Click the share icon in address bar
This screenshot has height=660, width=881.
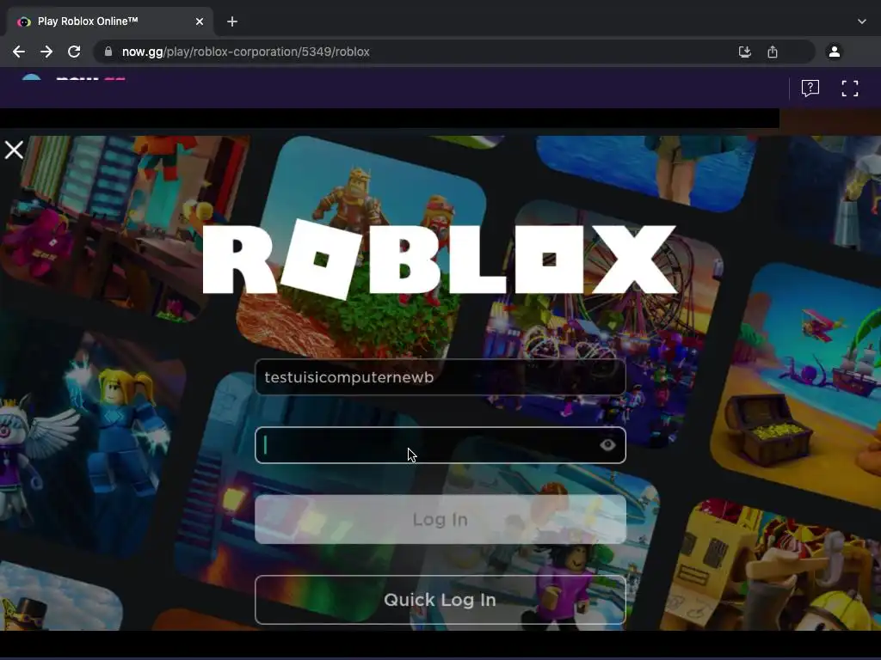click(773, 52)
